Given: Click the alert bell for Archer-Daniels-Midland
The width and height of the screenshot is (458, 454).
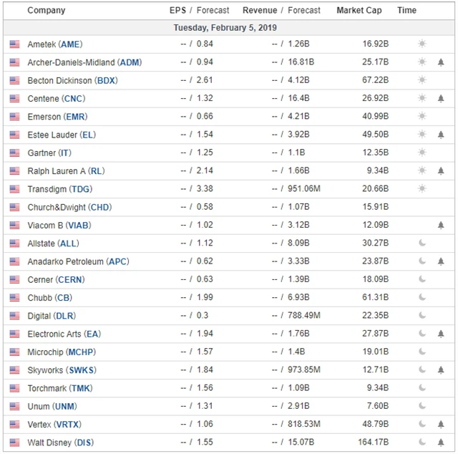Looking at the screenshot, I should click(x=441, y=62).
